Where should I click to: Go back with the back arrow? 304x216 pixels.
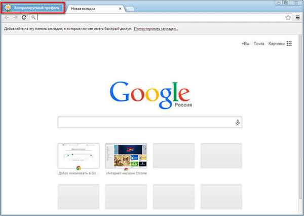7,17
